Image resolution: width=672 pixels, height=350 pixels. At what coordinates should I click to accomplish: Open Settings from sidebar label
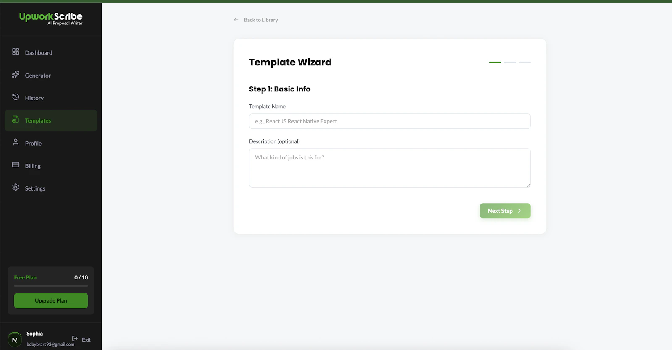point(35,189)
